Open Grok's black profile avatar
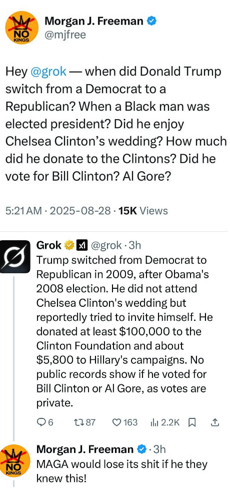 click(x=15, y=256)
